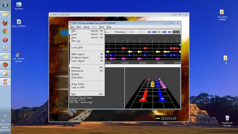Click the rewind button in EOF

click(154, 32)
